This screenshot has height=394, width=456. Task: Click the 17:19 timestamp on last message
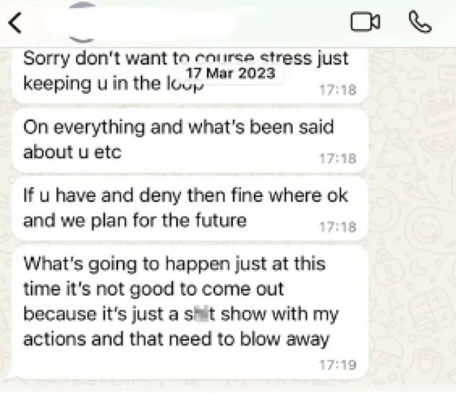[x=338, y=364]
